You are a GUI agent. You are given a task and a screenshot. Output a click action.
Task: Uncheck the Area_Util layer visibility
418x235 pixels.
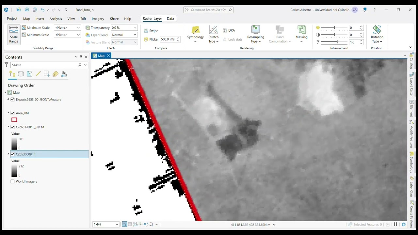12,113
